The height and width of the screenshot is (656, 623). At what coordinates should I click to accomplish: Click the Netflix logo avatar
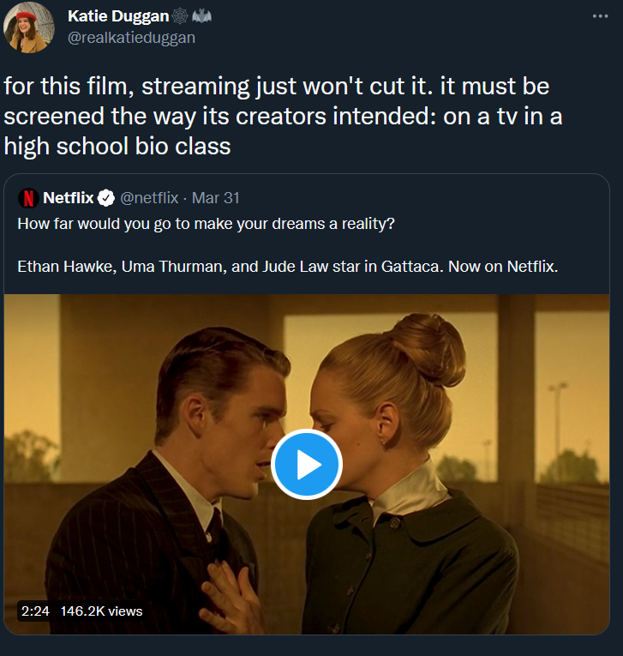coord(28,198)
